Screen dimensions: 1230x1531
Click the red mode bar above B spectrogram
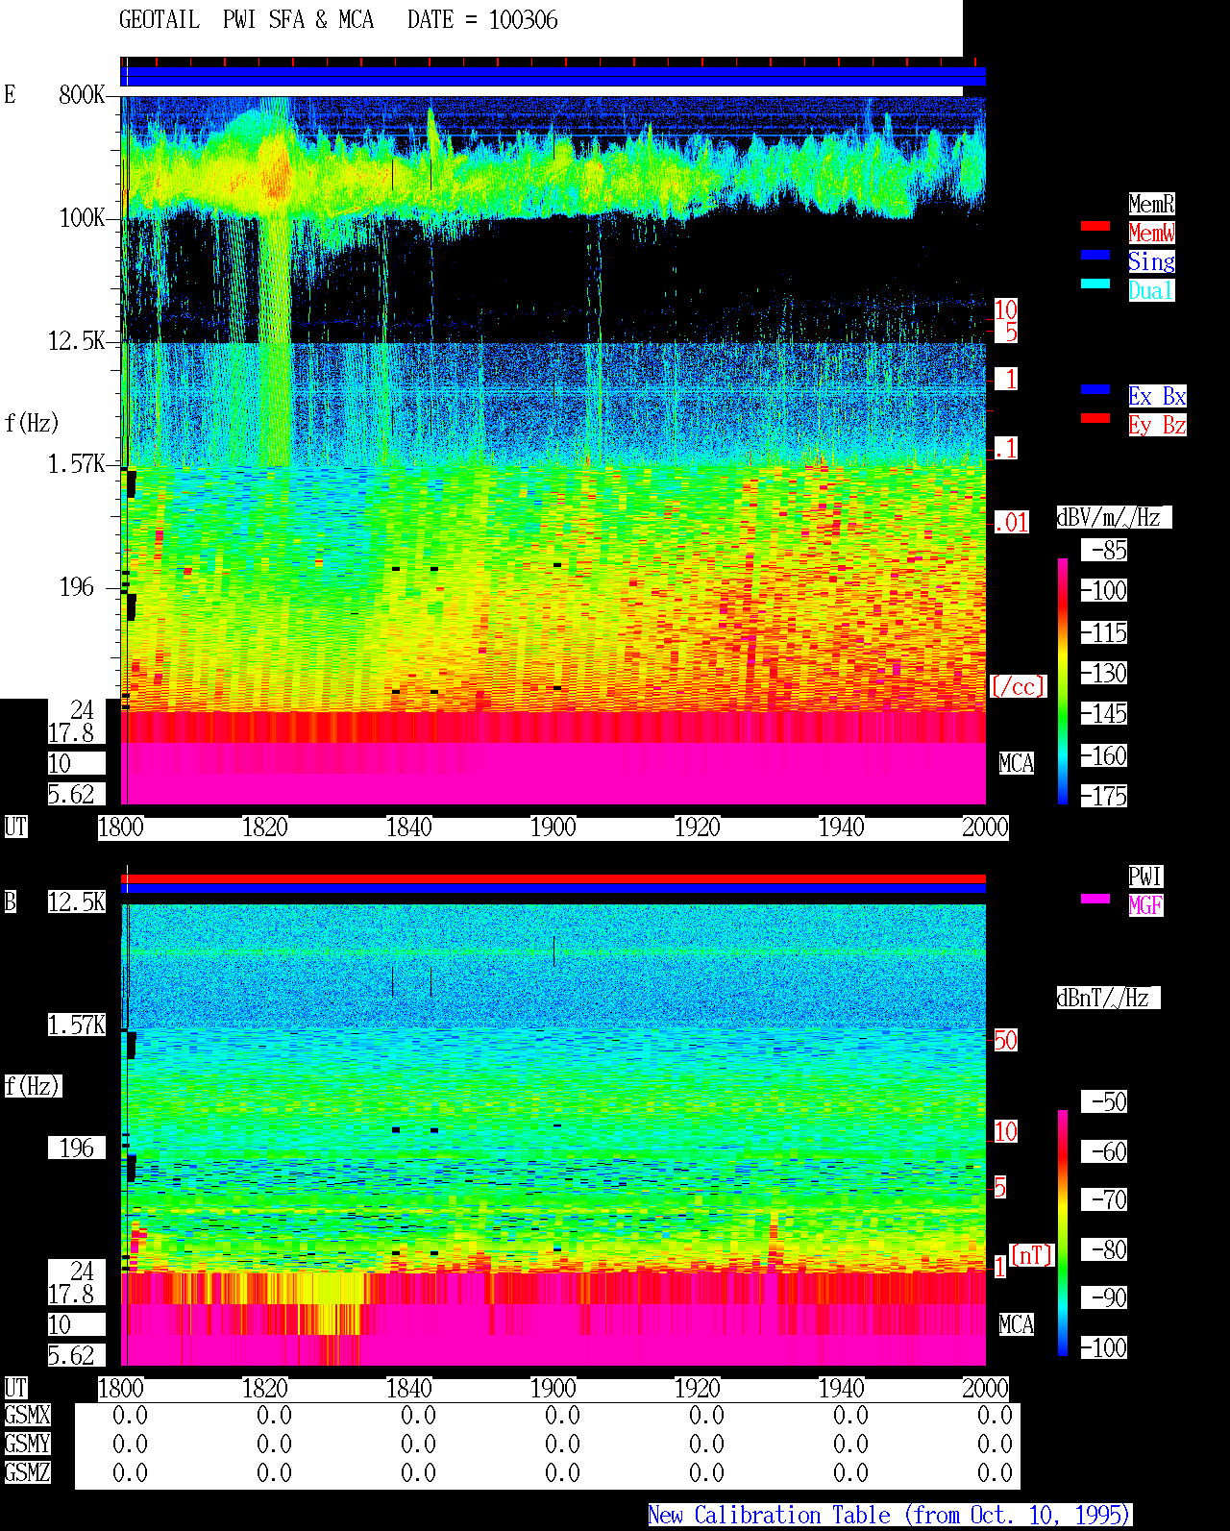click(x=553, y=878)
